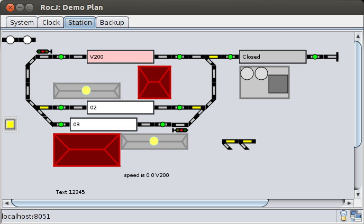Switch to the System tab
This screenshot has height=224, width=364.
point(22,22)
